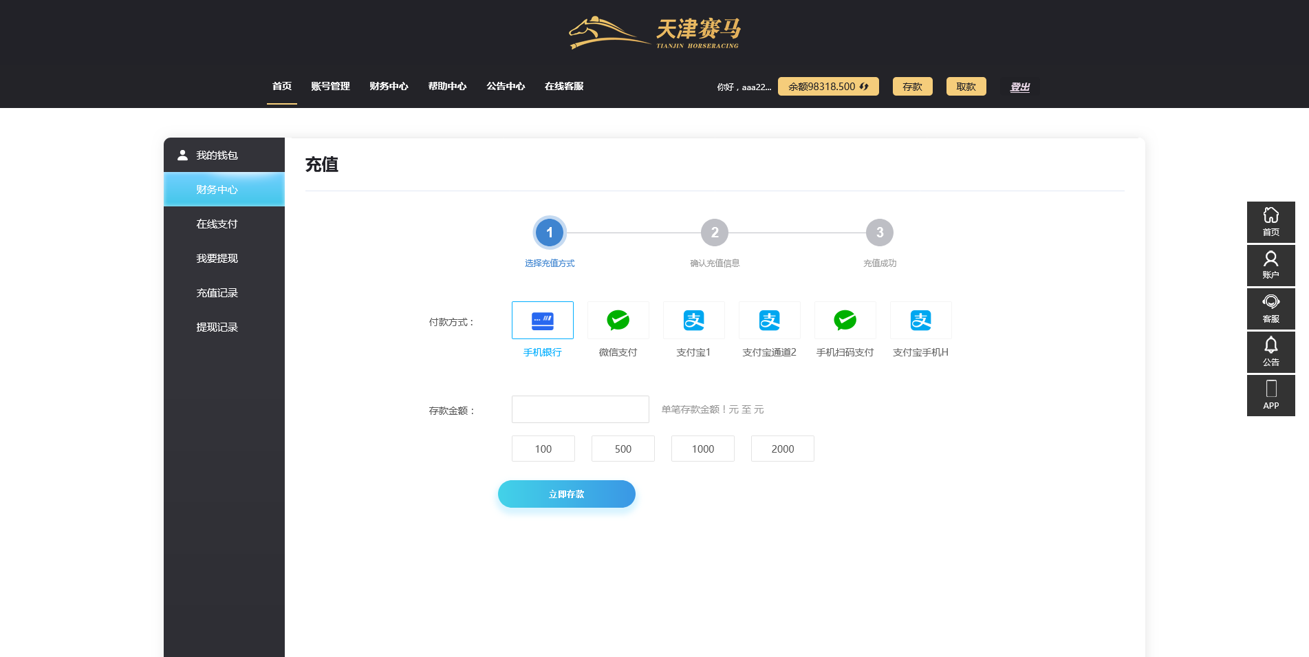The image size is (1309, 657).
Task: Switch to 账号管理 in the navigation
Action: (x=329, y=86)
